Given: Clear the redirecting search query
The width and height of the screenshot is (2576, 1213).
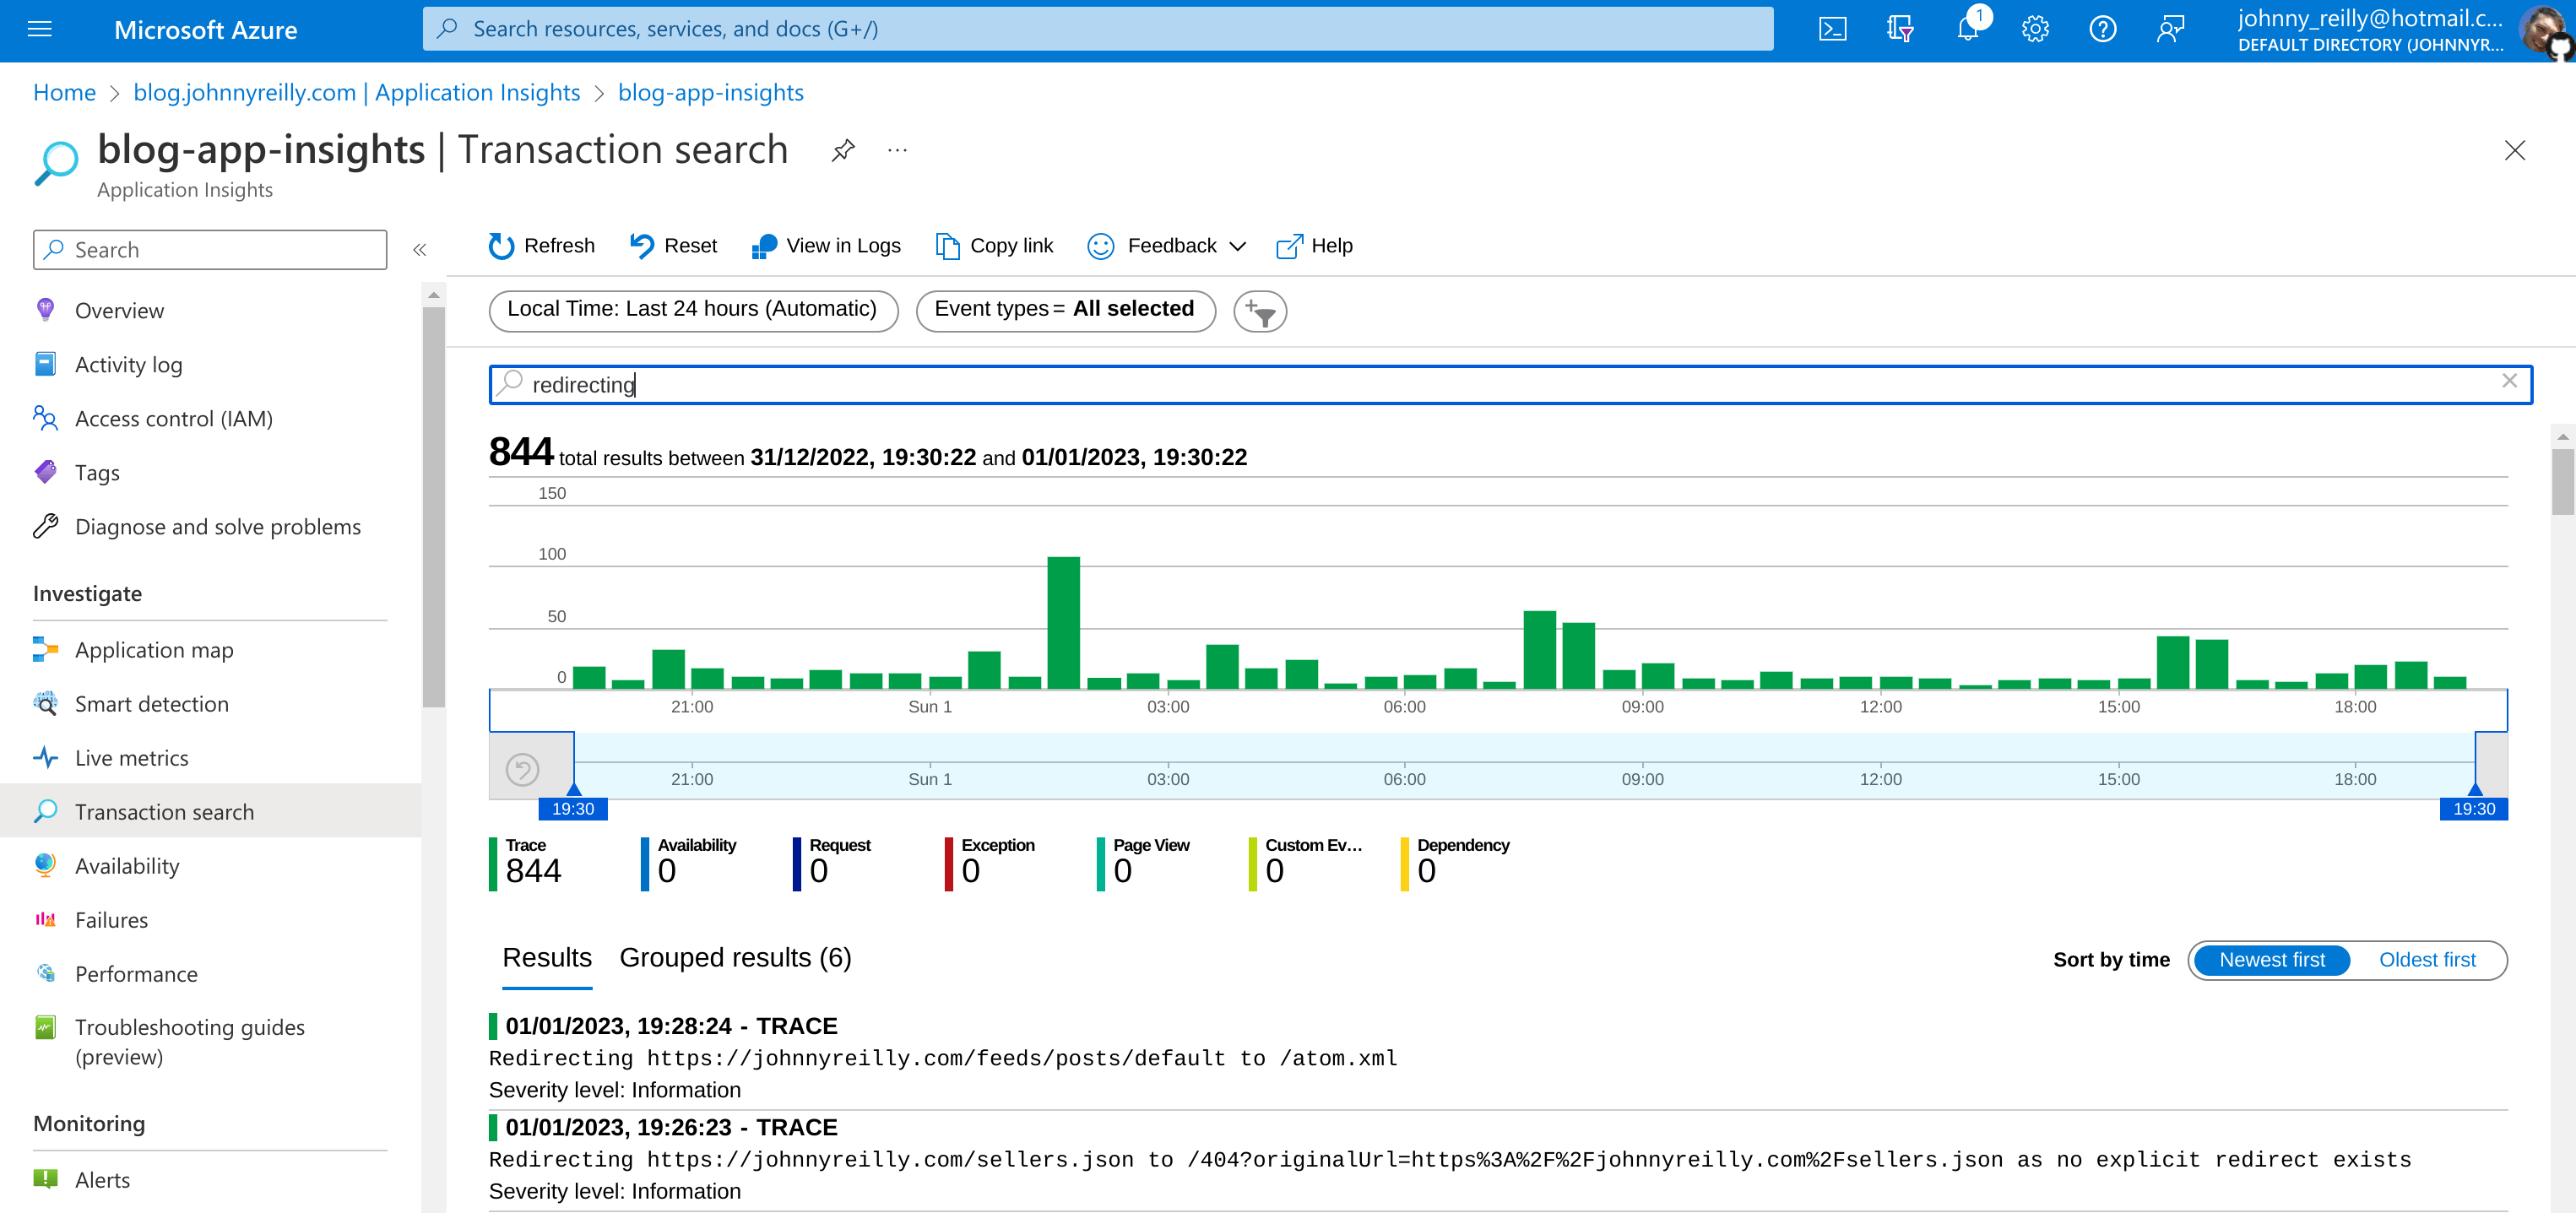Looking at the screenshot, I should pos(2510,381).
